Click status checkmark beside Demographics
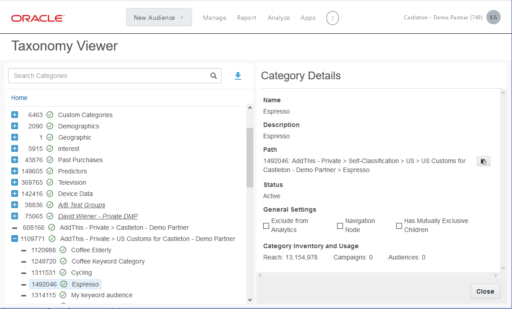Viewport: 512px width, 309px height. pos(50,126)
